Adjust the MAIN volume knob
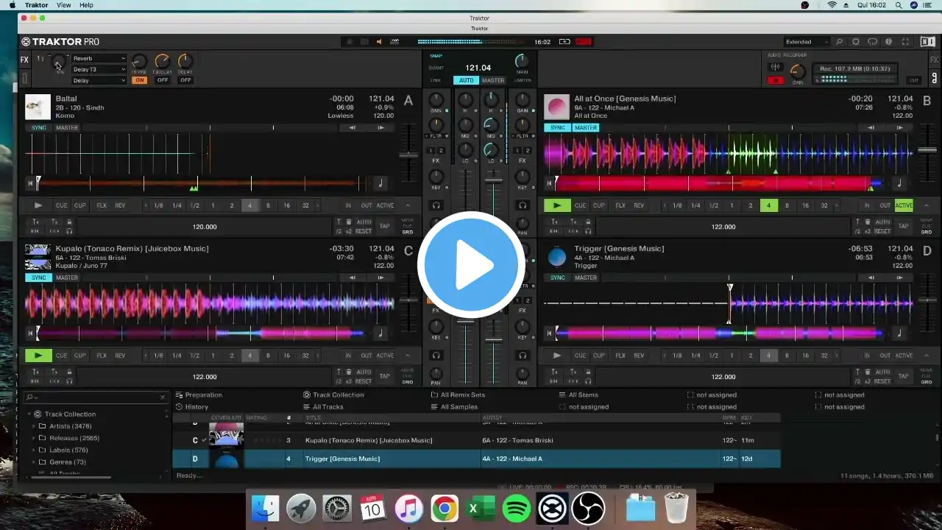 [522, 60]
